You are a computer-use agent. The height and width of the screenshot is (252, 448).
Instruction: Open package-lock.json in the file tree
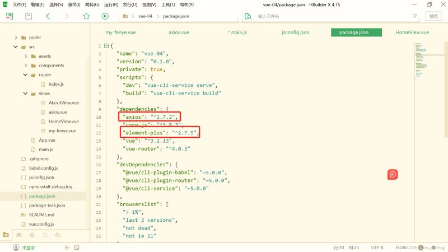click(47, 206)
